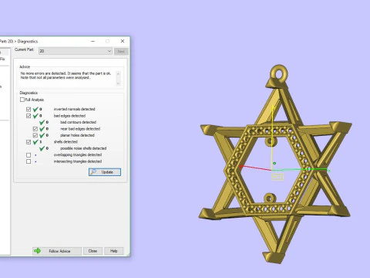The height and width of the screenshot is (278, 370).
Task: Toggle near bad edges detected checkbox
Action: [x=35, y=129]
